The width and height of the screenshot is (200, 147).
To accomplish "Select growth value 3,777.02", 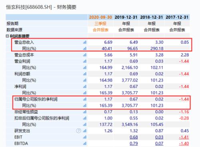I will [x=130, y=80].
